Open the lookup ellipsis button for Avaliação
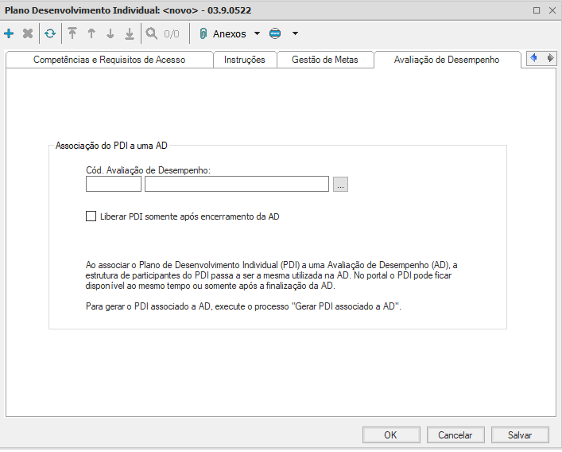Screen dimensions: 562x452 [x=341, y=185]
